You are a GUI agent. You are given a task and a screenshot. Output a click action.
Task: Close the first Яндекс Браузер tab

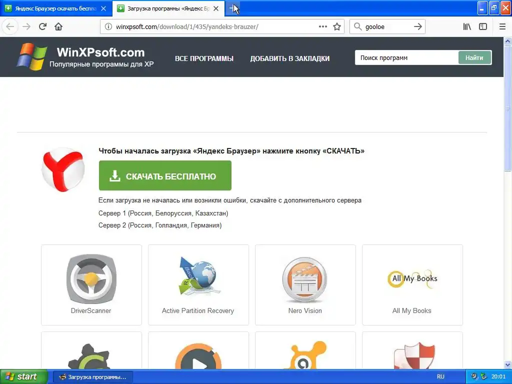coord(103,8)
